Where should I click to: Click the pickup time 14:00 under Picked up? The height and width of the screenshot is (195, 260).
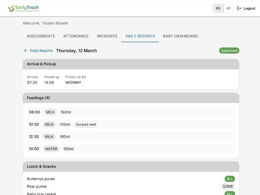[x=49, y=82]
